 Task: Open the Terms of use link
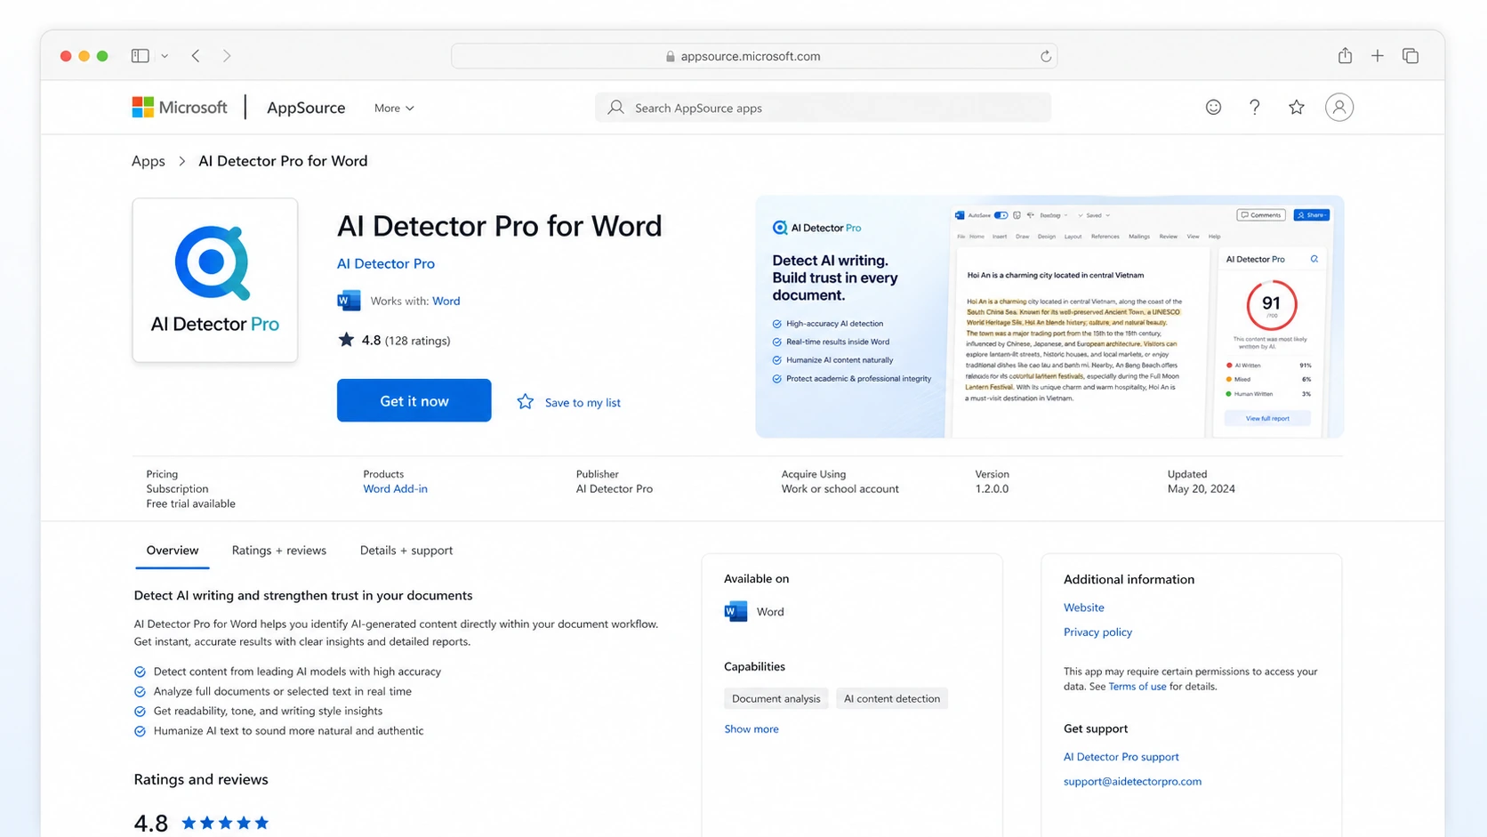1137,687
